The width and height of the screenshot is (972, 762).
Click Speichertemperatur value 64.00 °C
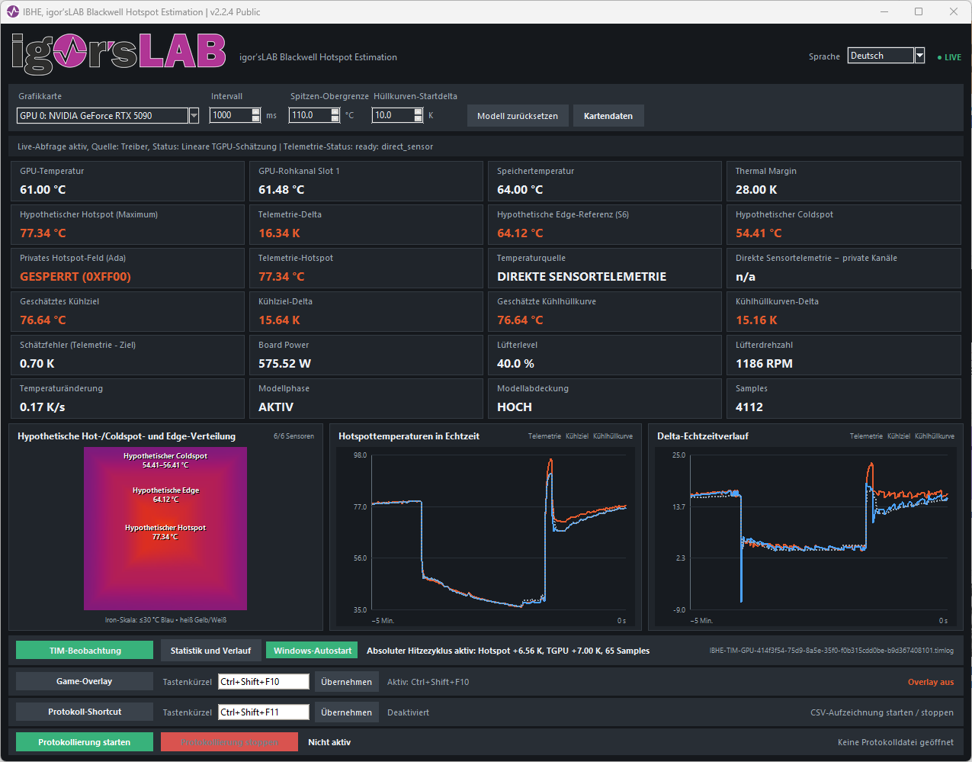[x=520, y=190]
